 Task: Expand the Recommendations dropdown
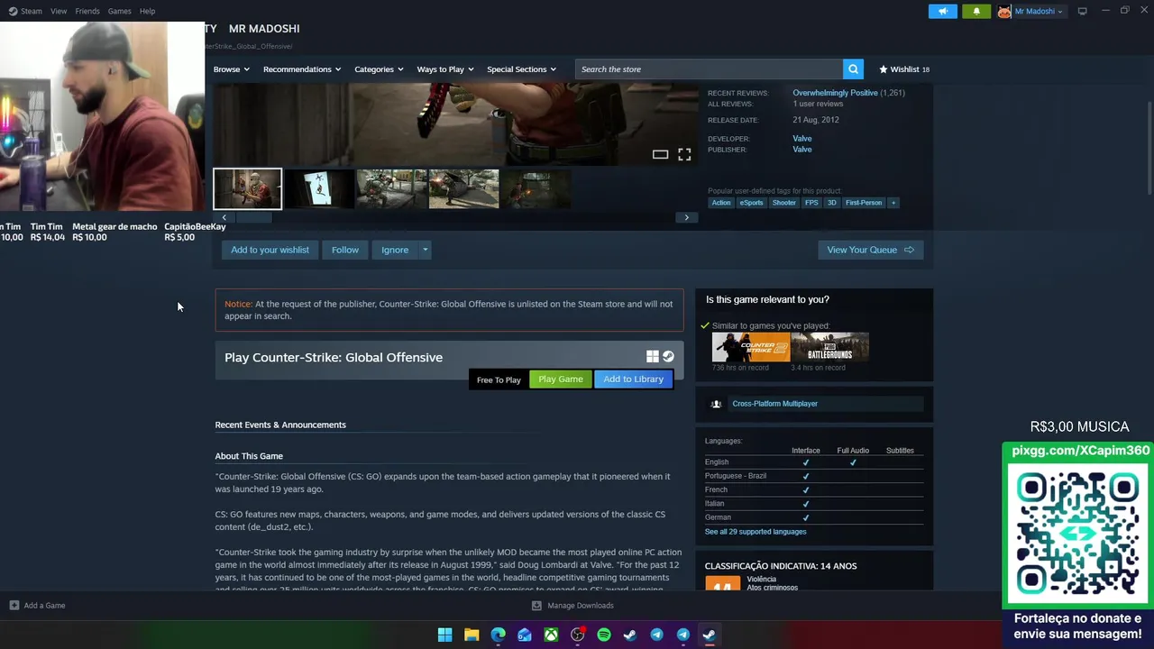point(302,69)
